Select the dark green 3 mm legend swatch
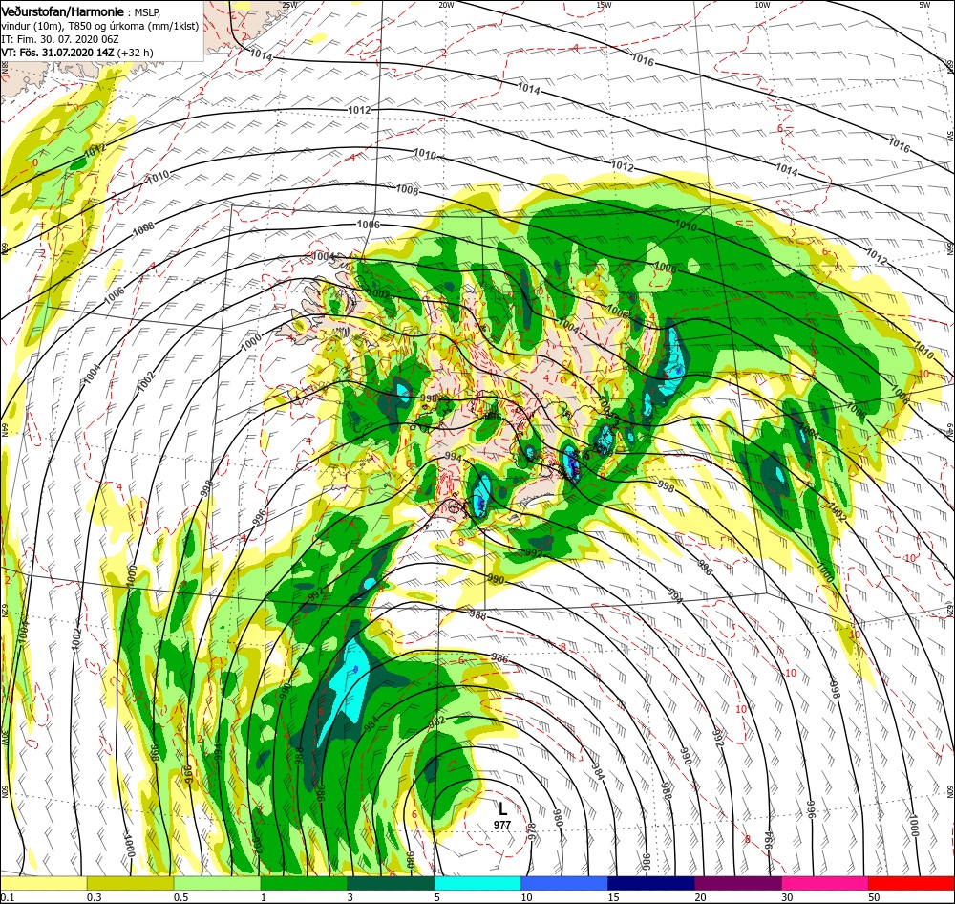Screen dimensions: 955x904 coord(391,883)
